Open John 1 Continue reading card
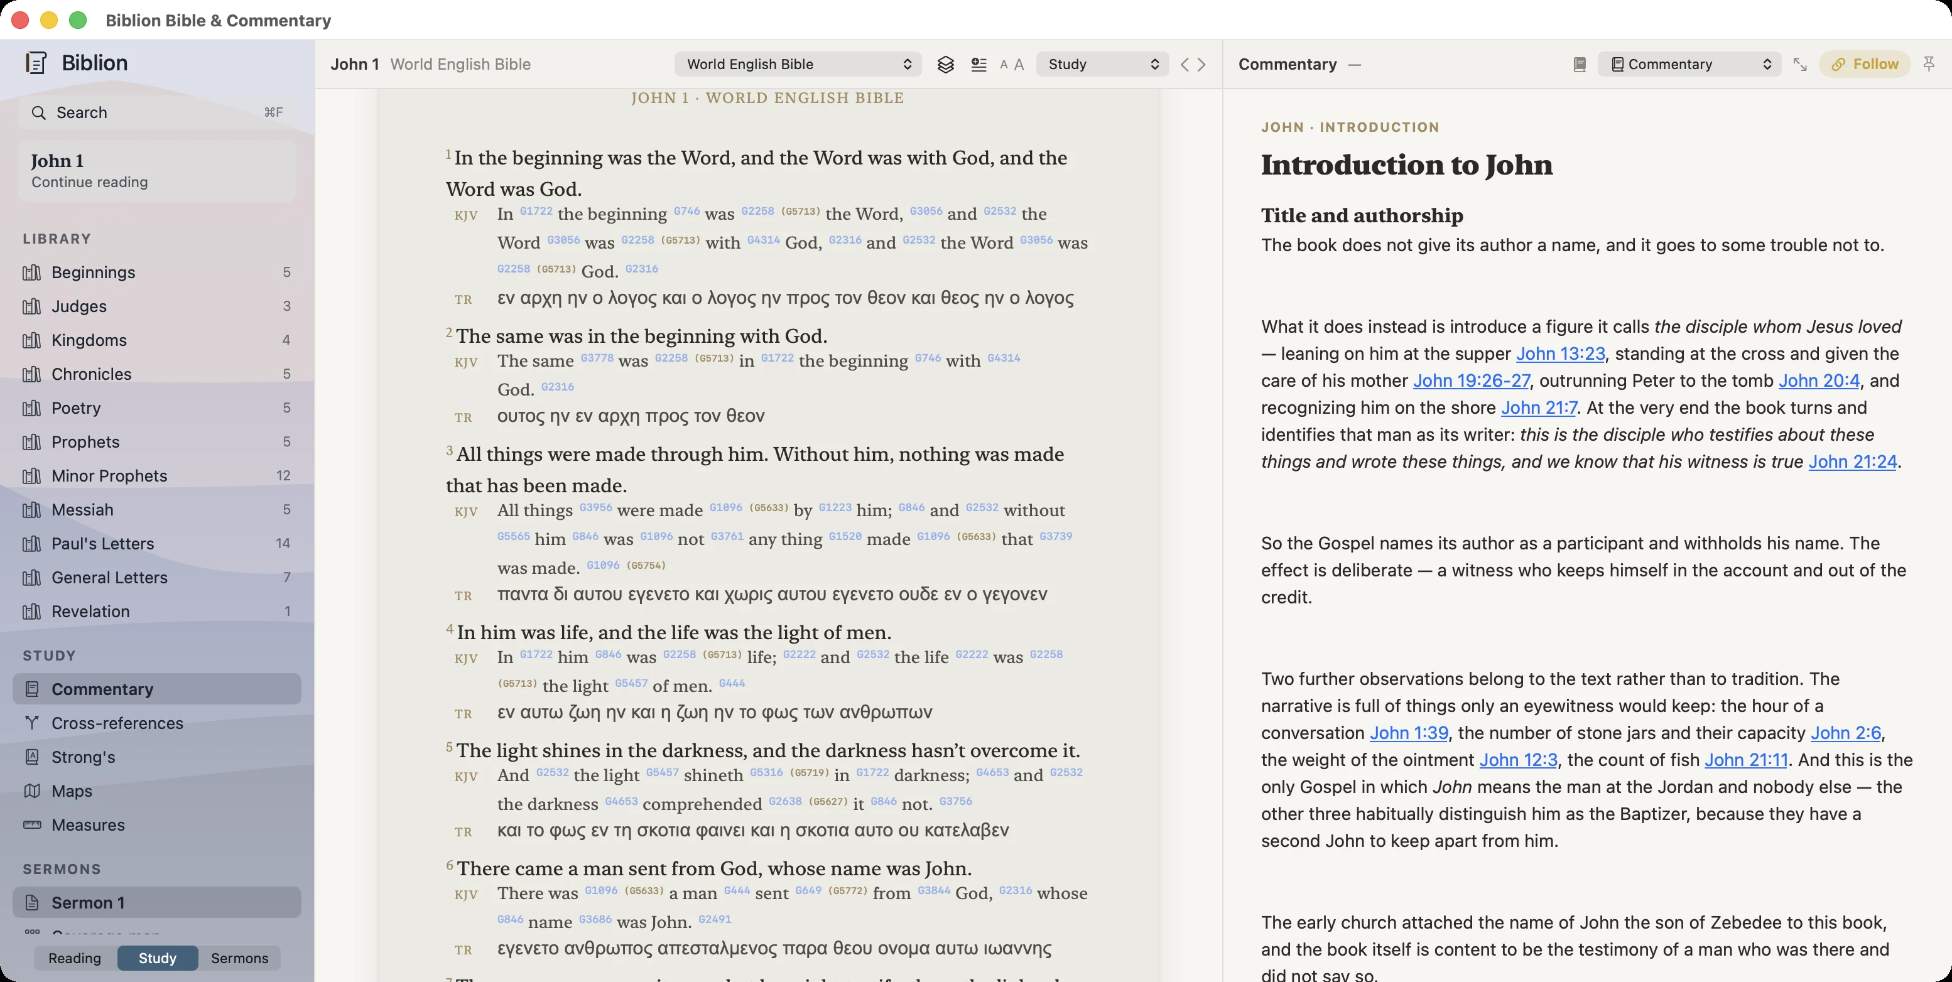 click(x=157, y=171)
